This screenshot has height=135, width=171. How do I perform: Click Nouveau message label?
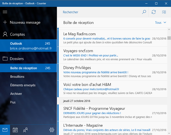tap(25, 22)
